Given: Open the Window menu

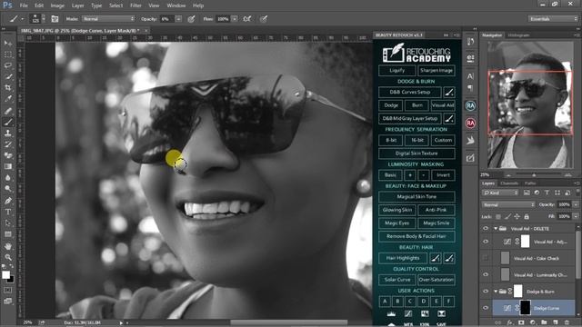Looking at the screenshot, I should tap(176, 5).
